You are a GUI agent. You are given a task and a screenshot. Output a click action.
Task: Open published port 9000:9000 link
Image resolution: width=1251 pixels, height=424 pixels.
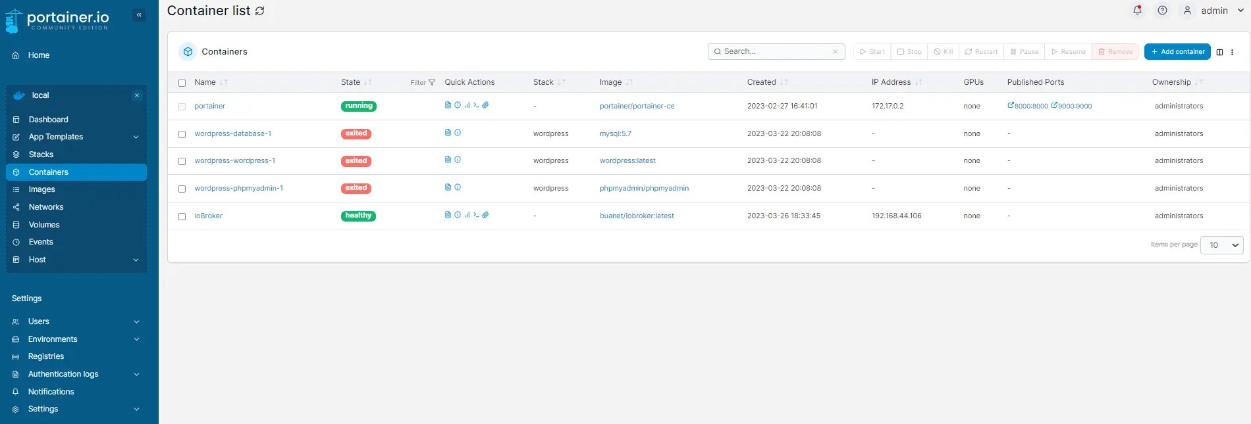1071,106
